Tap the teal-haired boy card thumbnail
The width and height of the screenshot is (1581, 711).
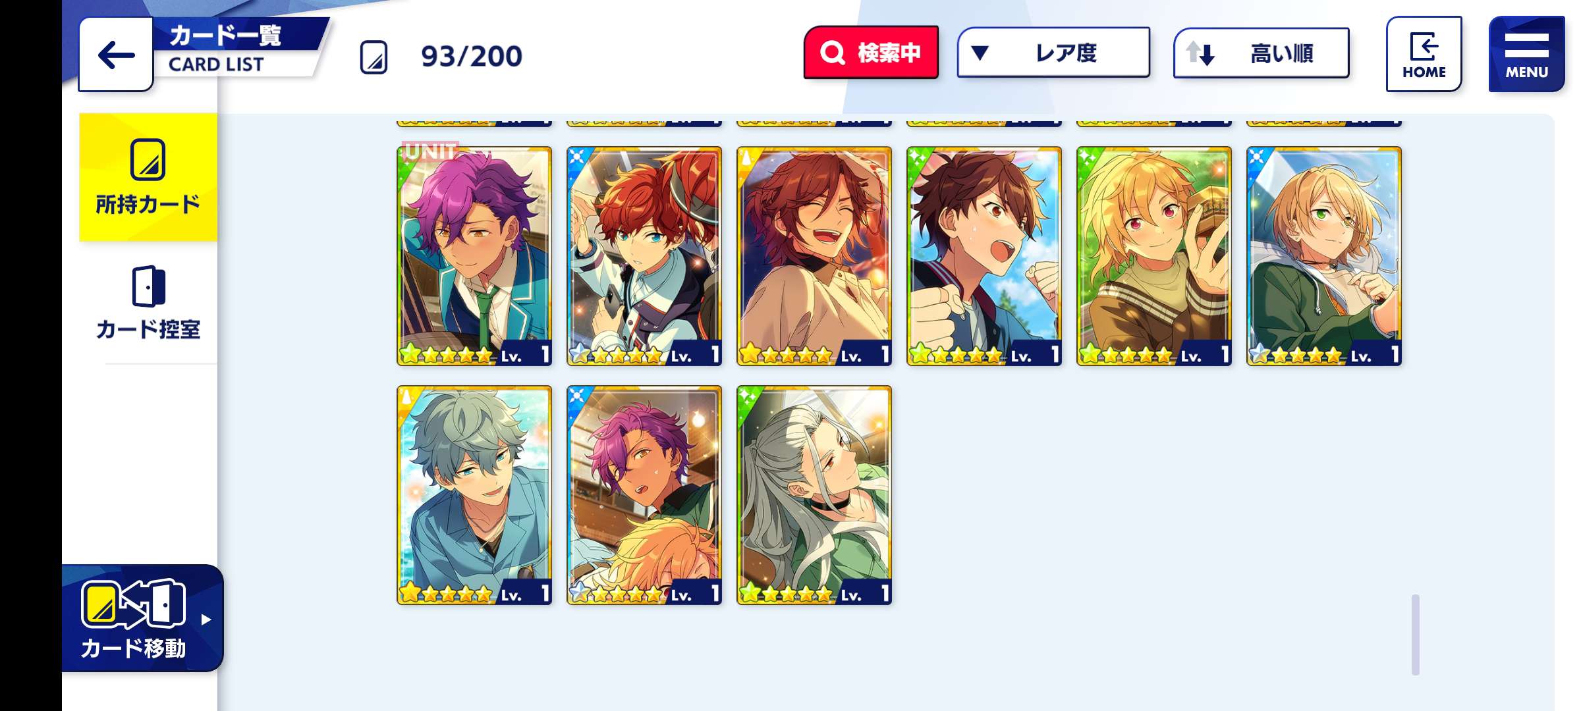[x=474, y=495]
